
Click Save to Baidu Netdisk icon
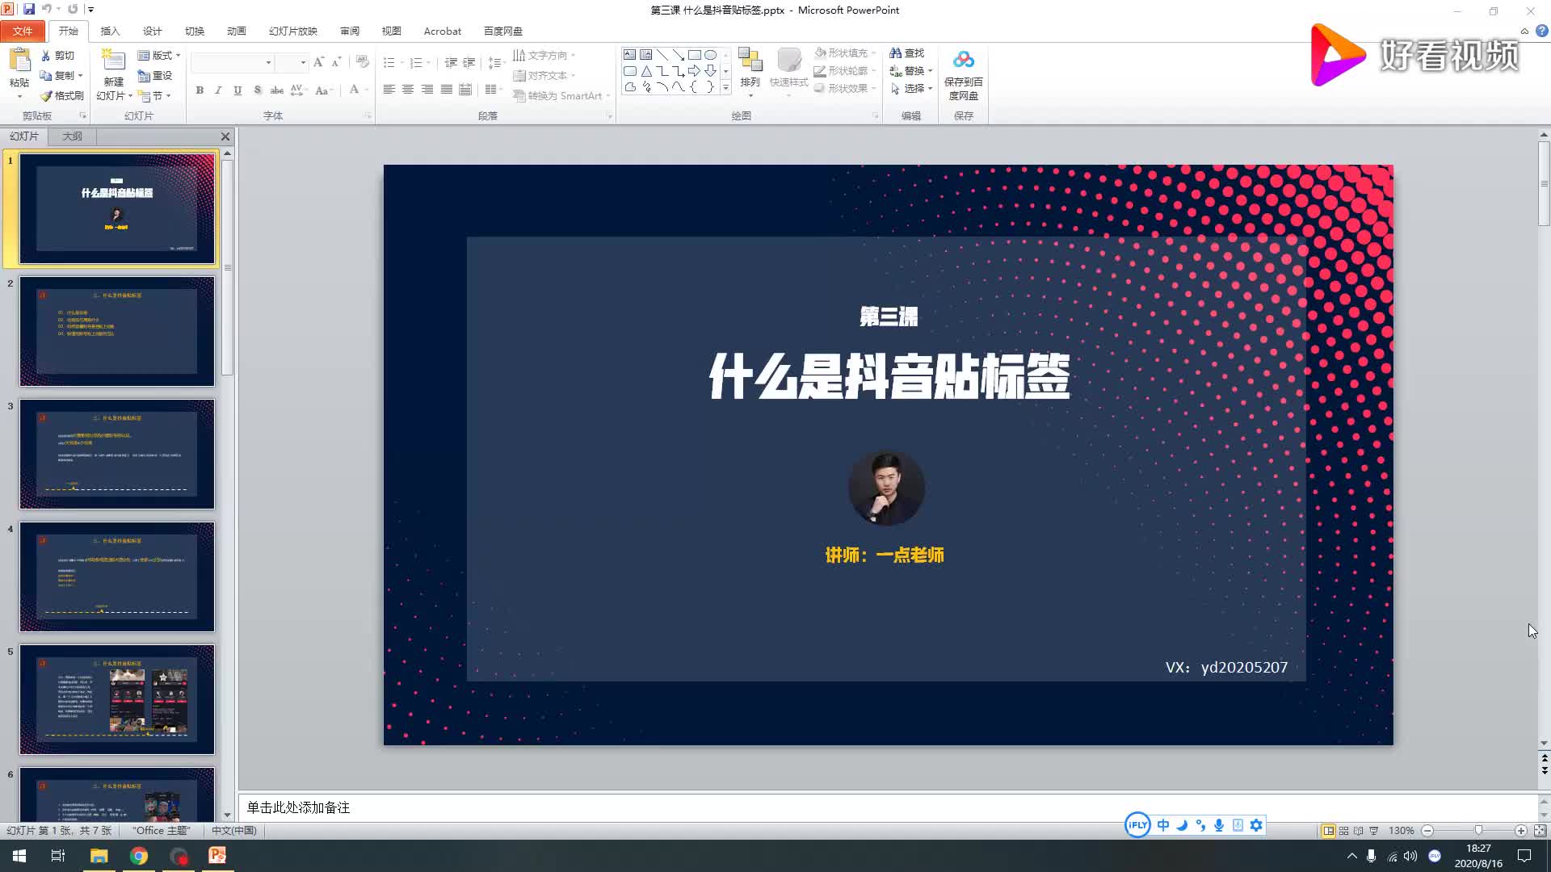[963, 61]
